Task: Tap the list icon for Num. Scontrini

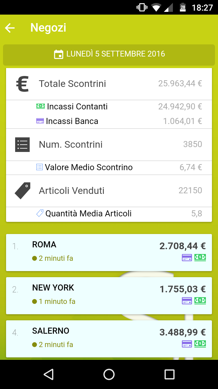Action: click(22, 145)
